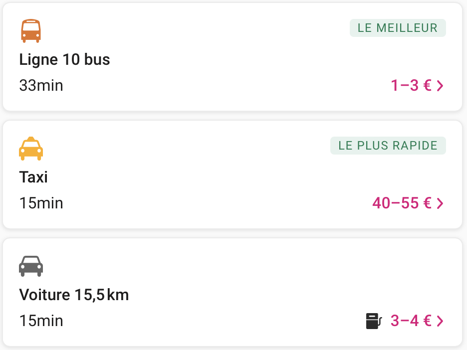The height and width of the screenshot is (350, 467).
Task: Click the 3–4 € fuel cost
Action: pos(411,321)
